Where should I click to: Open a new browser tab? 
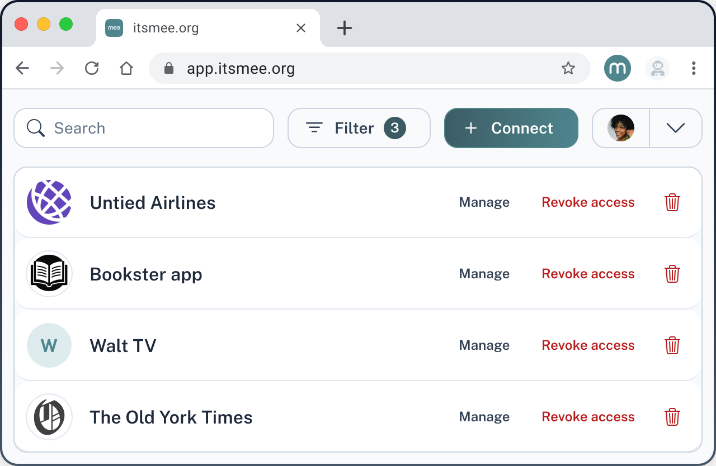coord(344,28)
